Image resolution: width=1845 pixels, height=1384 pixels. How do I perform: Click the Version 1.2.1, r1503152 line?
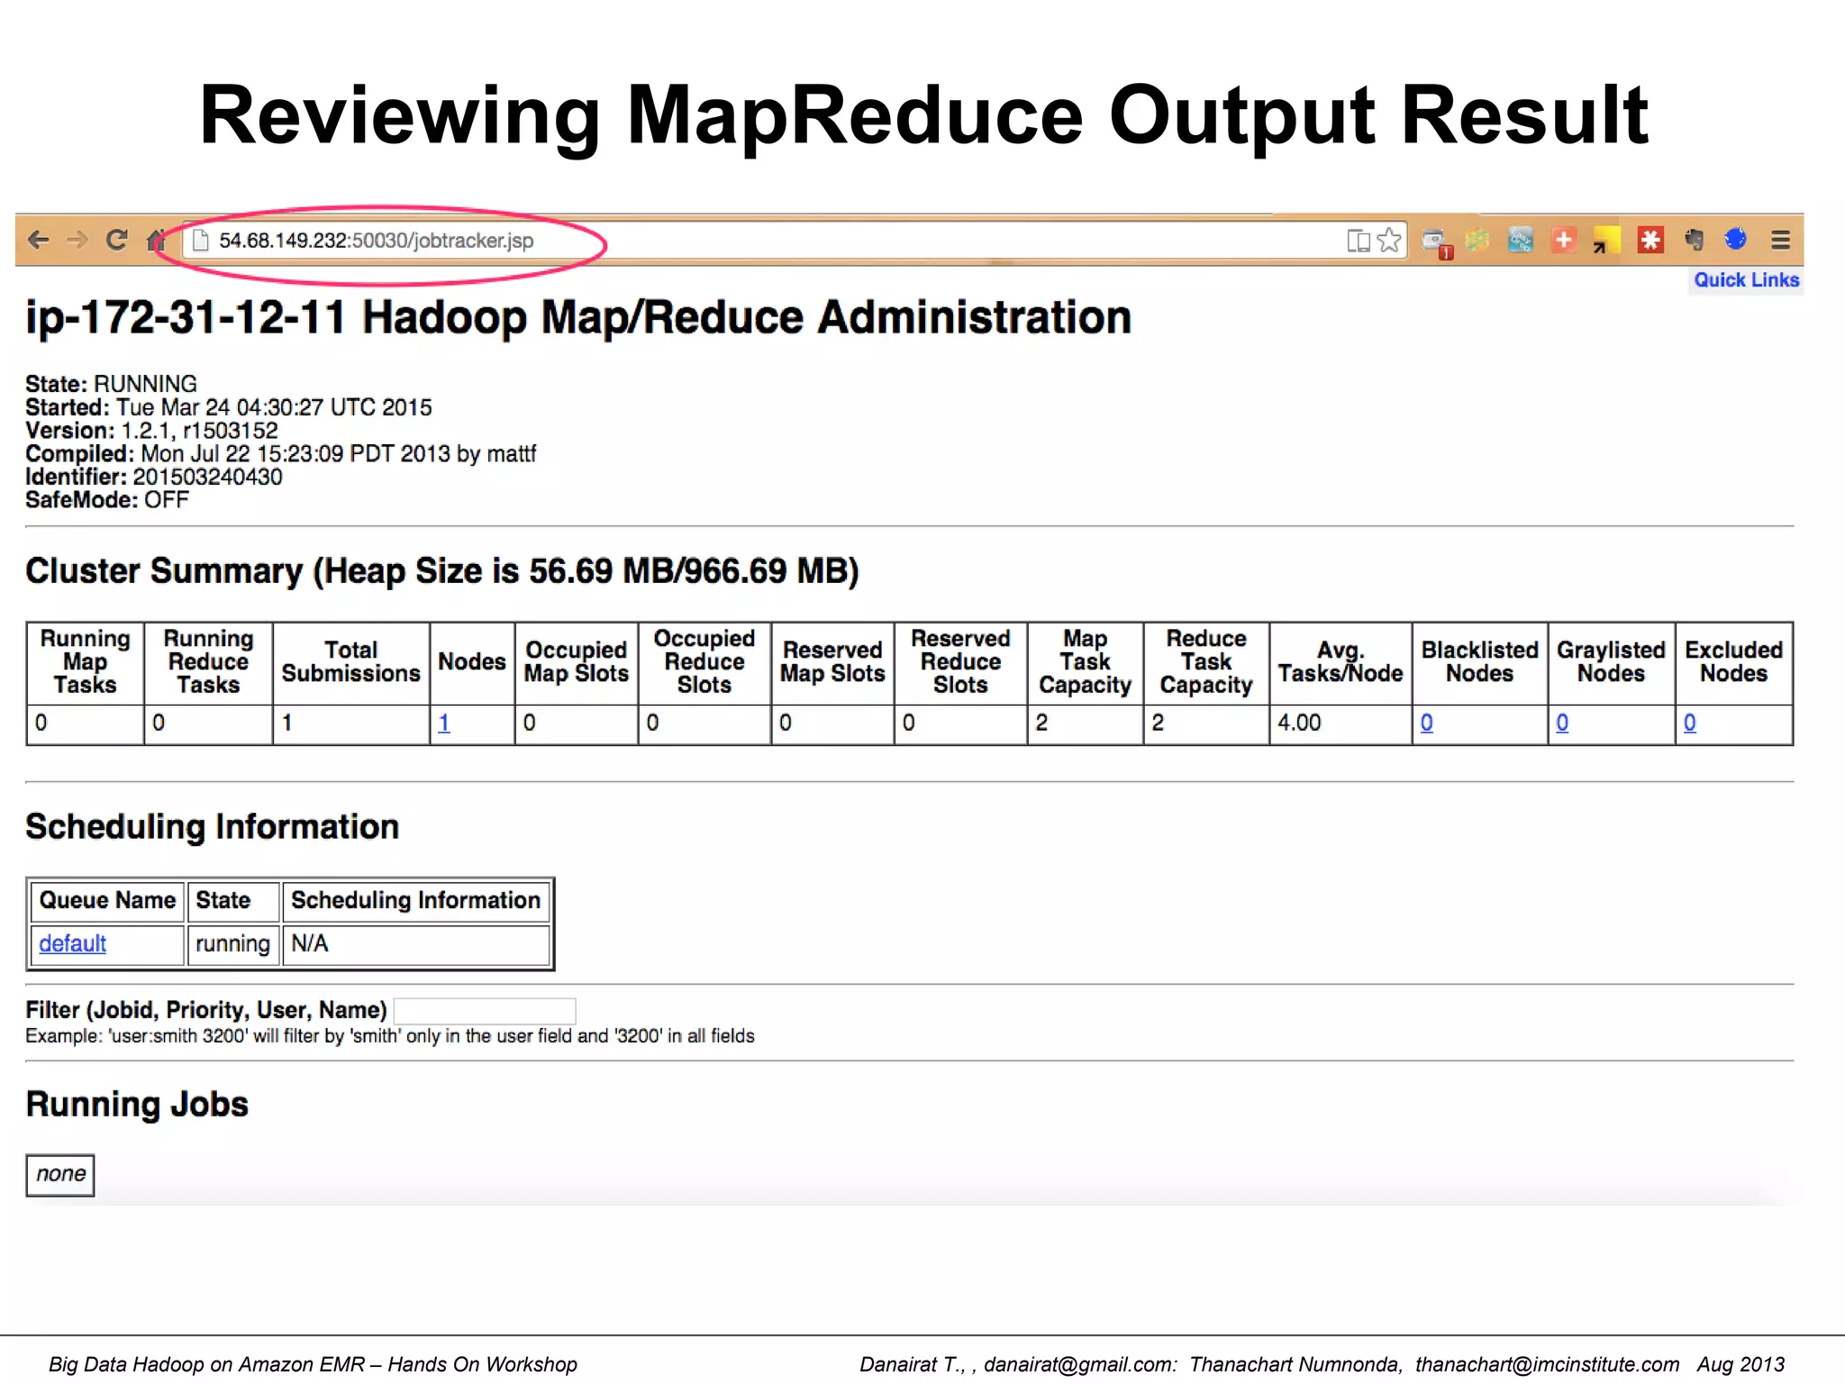[151, 431]
